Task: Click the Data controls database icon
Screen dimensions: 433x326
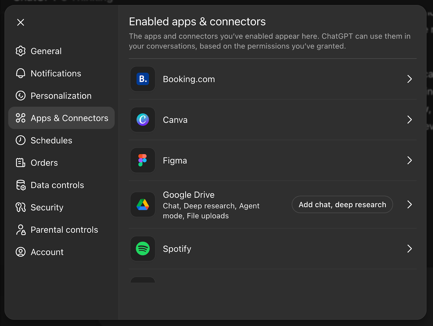Action: [x=21, y=185]
